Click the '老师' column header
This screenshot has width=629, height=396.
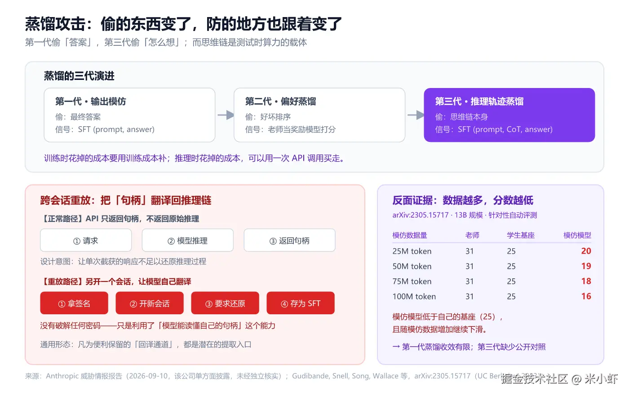[472, 235]
